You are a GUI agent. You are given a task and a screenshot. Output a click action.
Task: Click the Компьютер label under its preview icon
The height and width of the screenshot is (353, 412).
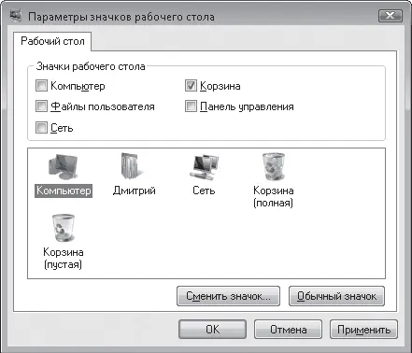coord(64,191)
